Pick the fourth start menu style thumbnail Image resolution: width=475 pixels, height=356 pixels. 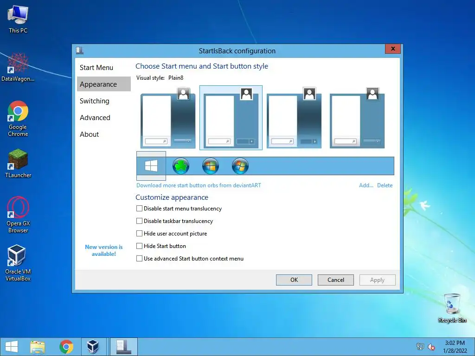click(357, 118)
